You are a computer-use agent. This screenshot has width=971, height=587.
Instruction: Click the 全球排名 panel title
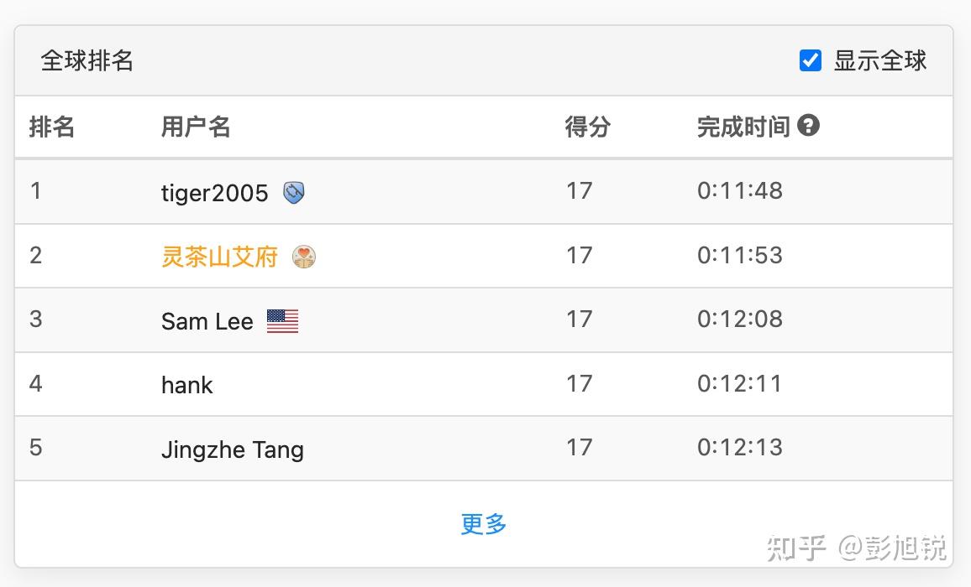[x=87, y=60]
